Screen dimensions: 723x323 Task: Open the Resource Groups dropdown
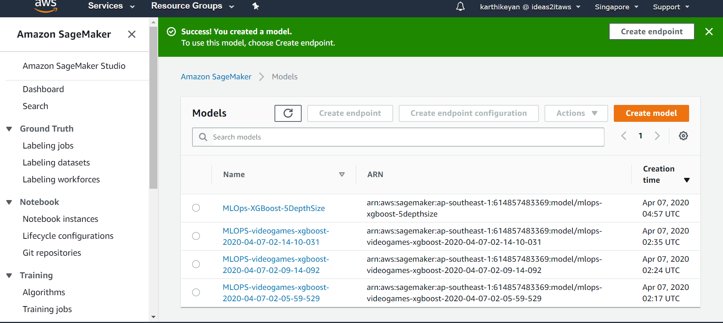[x=192, y=6]
